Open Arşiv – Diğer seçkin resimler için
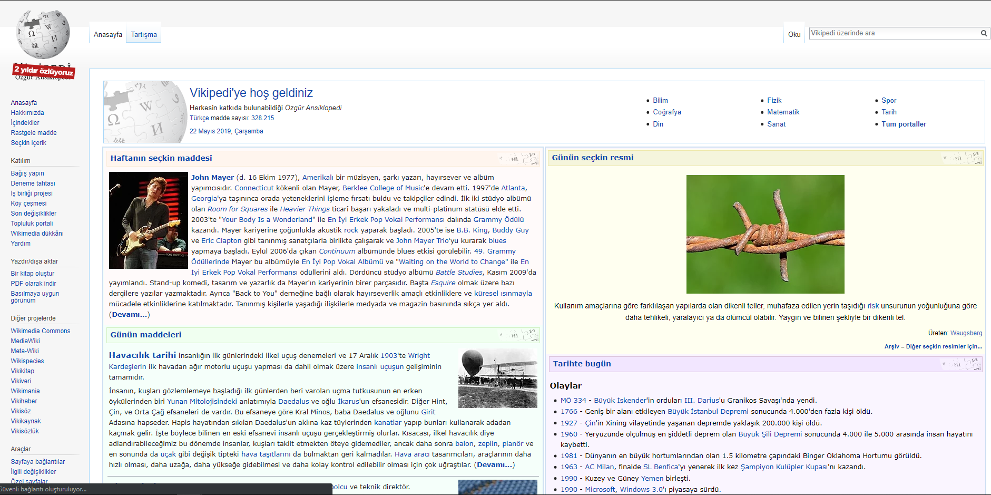 933,346
